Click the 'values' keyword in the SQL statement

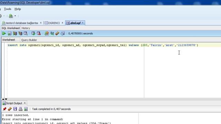(x=134, y=45)
